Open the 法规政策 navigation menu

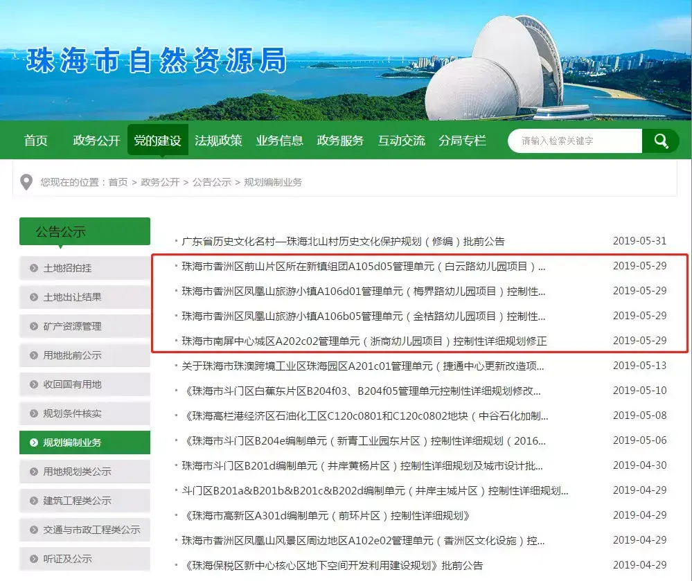point(218,141)
